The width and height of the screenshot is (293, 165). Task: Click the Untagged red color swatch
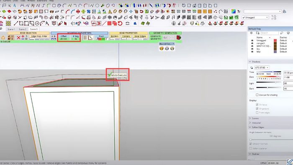coord(275,40)
